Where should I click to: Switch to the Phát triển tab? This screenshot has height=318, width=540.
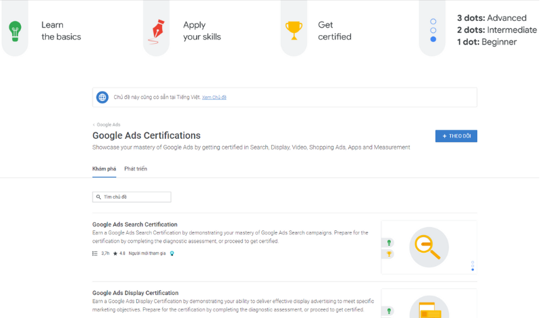click(136, 169)
